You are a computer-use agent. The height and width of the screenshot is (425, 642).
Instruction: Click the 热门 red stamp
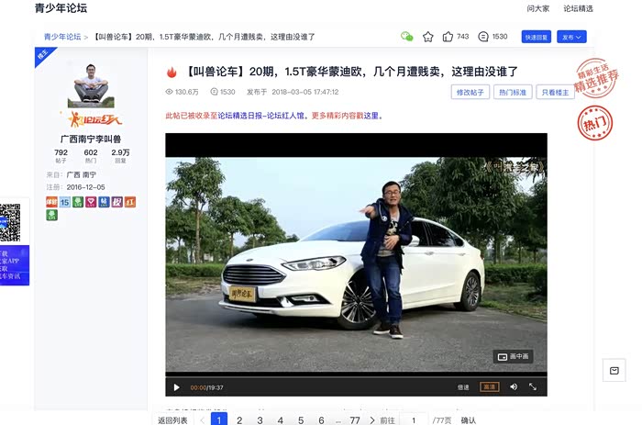click(x=595, y=122)
